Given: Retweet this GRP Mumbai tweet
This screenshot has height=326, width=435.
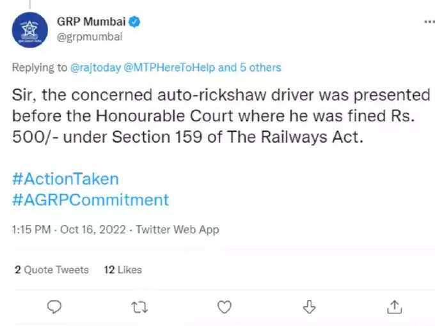Looking at the screenshot, I should [139, 307].
